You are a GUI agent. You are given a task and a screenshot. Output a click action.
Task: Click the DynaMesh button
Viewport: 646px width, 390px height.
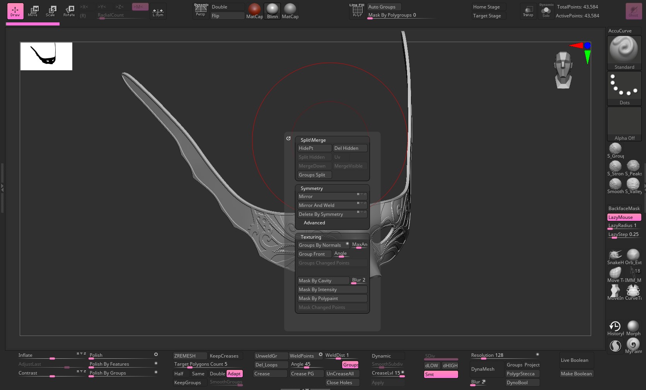[x=487, y=369]
